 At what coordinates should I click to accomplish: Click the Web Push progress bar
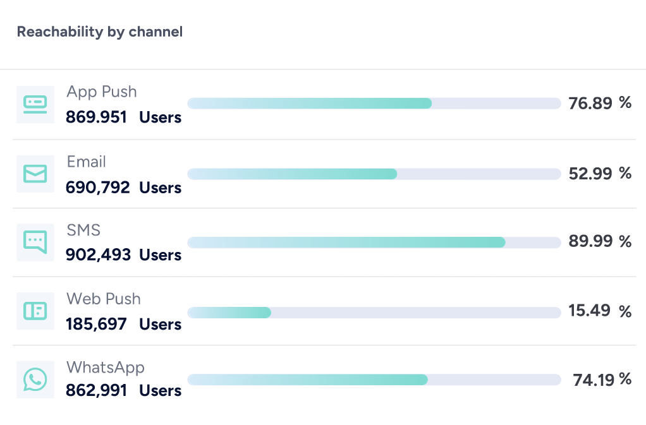(x=374, y=312)
